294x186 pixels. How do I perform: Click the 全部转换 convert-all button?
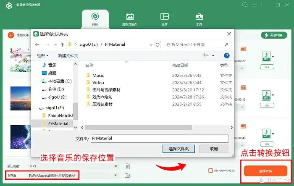point(265,171)
